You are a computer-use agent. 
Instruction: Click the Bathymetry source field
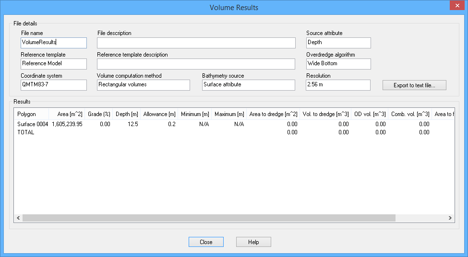click(248, 85)
